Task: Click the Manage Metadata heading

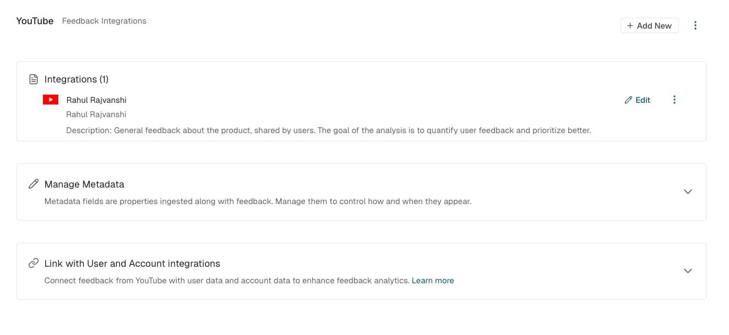Action: [84, 184]
